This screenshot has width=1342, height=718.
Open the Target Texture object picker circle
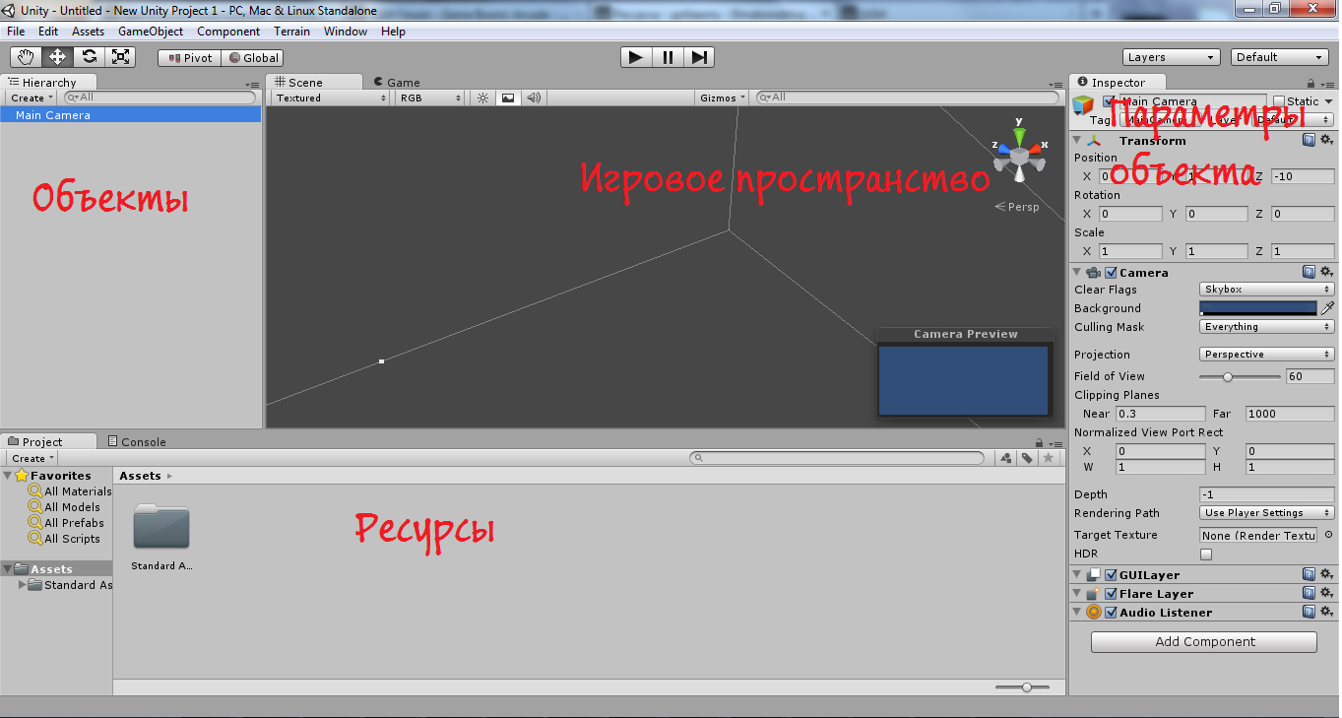pos(1328,535)
